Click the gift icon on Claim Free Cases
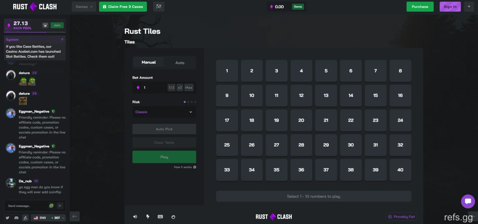This screenshot has height=224, width=478. [x=105, y=7]
